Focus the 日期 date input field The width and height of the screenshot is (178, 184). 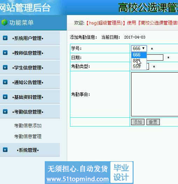(155, 57)
